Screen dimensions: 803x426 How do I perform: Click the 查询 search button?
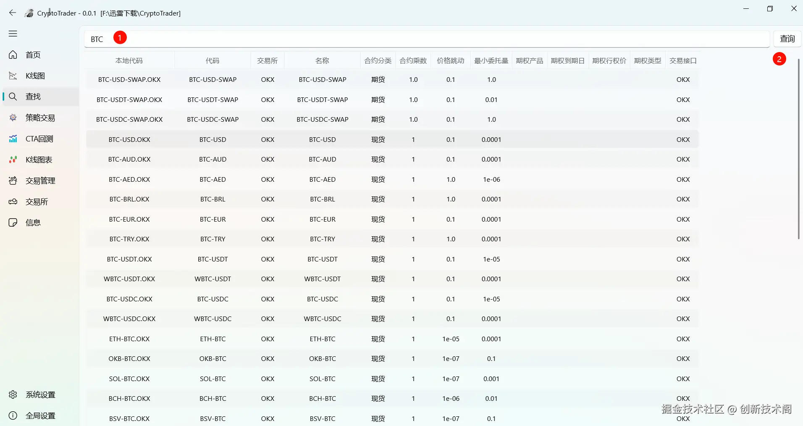(787, 39)
